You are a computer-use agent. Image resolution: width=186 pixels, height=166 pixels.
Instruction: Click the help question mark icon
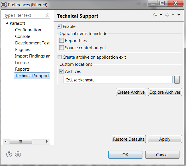click(9, 154)
